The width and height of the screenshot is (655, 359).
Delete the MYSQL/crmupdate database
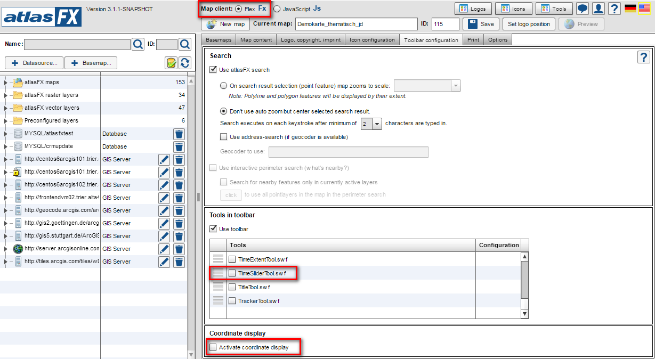[179, 146]
